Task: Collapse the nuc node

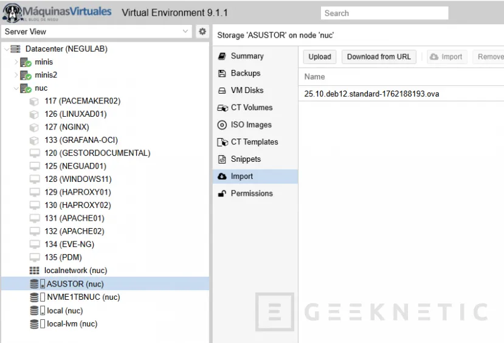Action: [16, 88]
